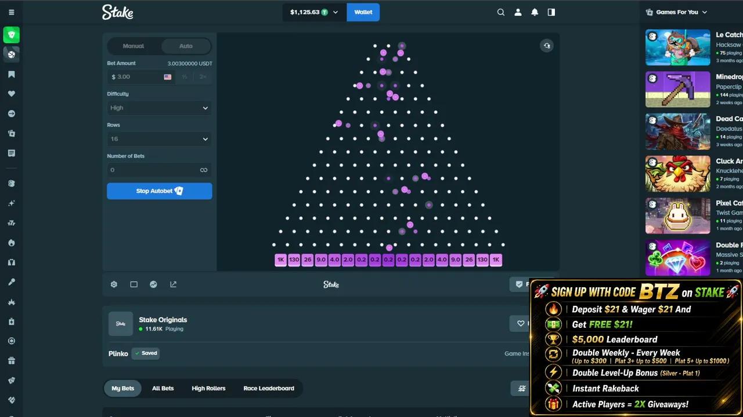The width and height of the screenshot is (743, 417).
Task: Click the 2× bet amount button
Action: (203, 77)
